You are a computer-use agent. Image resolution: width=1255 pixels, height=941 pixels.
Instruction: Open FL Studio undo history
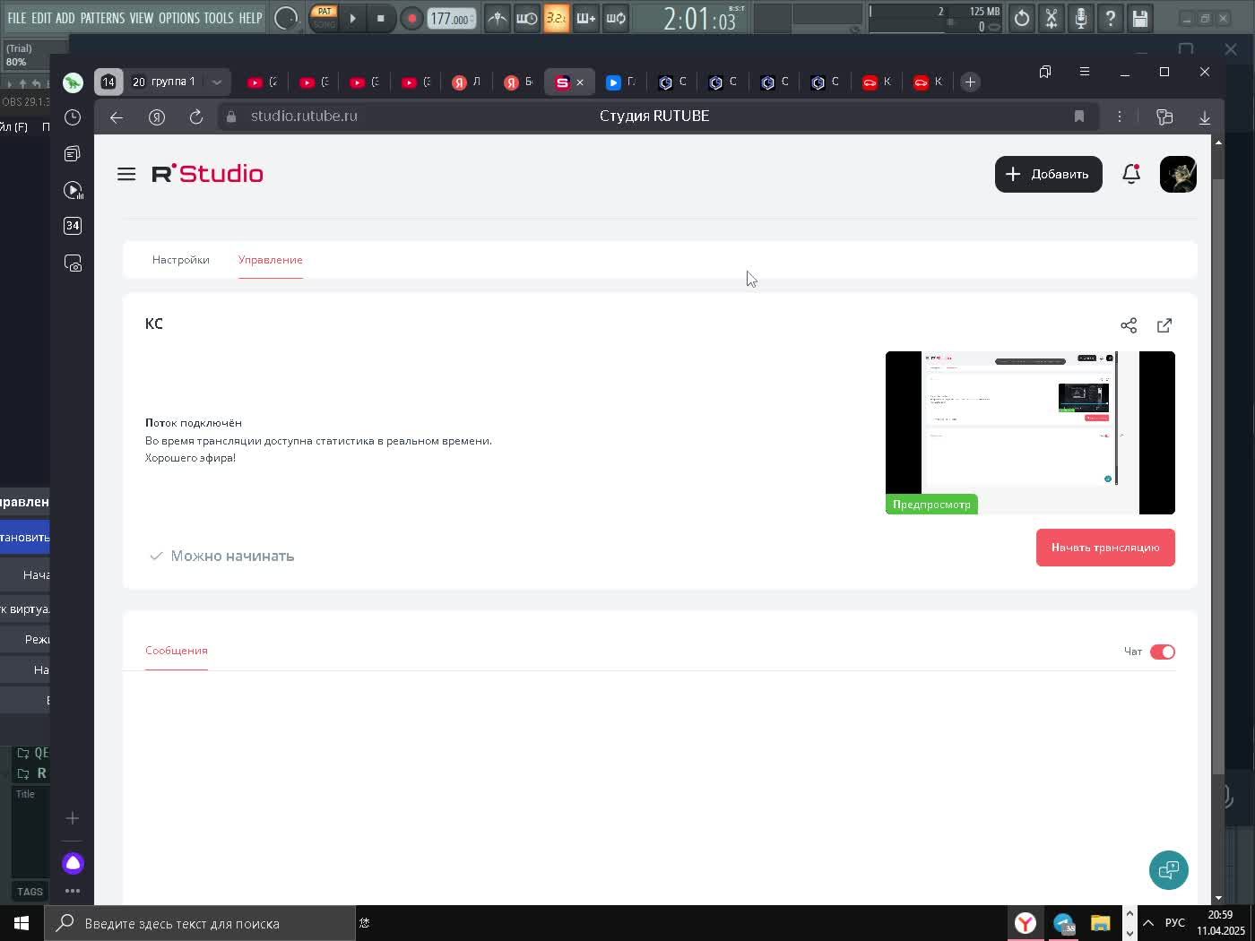[x=1022, y=18]
